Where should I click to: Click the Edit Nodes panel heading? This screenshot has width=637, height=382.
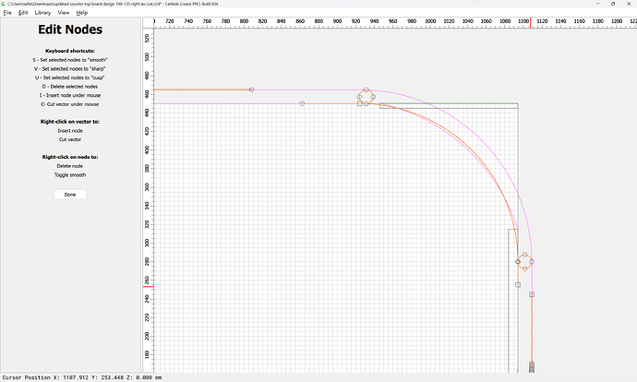(x=70, y=30)
